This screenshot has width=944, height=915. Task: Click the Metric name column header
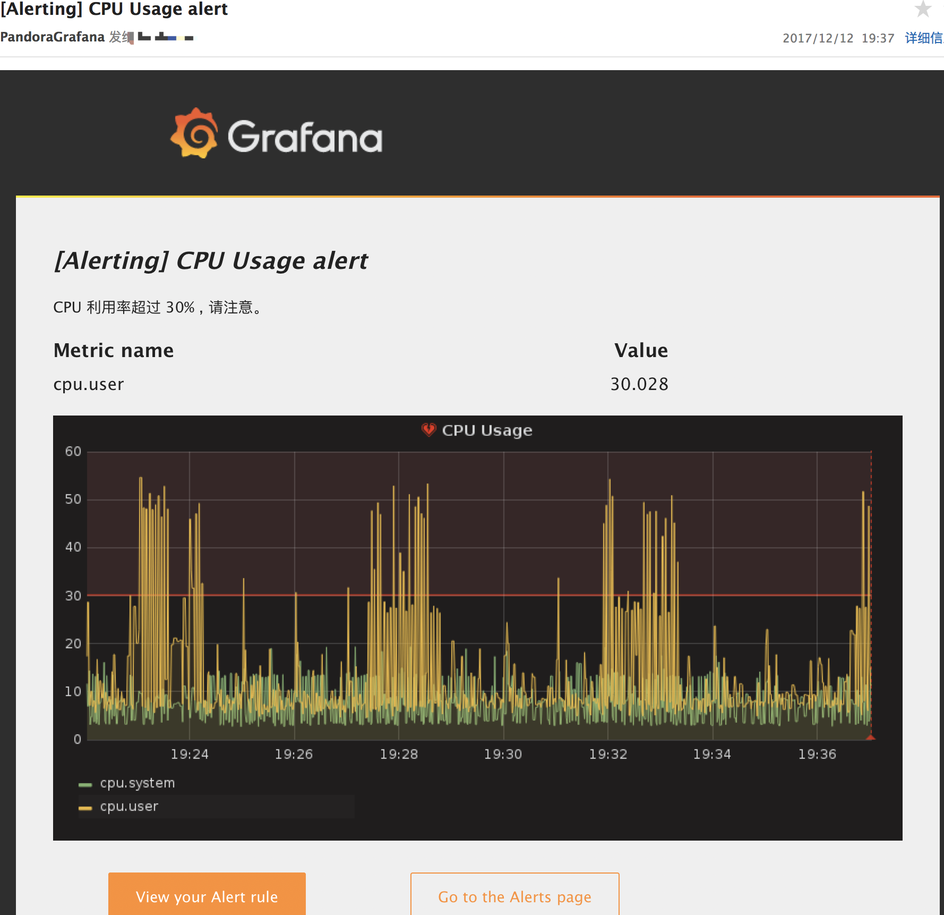click(114, 351)
